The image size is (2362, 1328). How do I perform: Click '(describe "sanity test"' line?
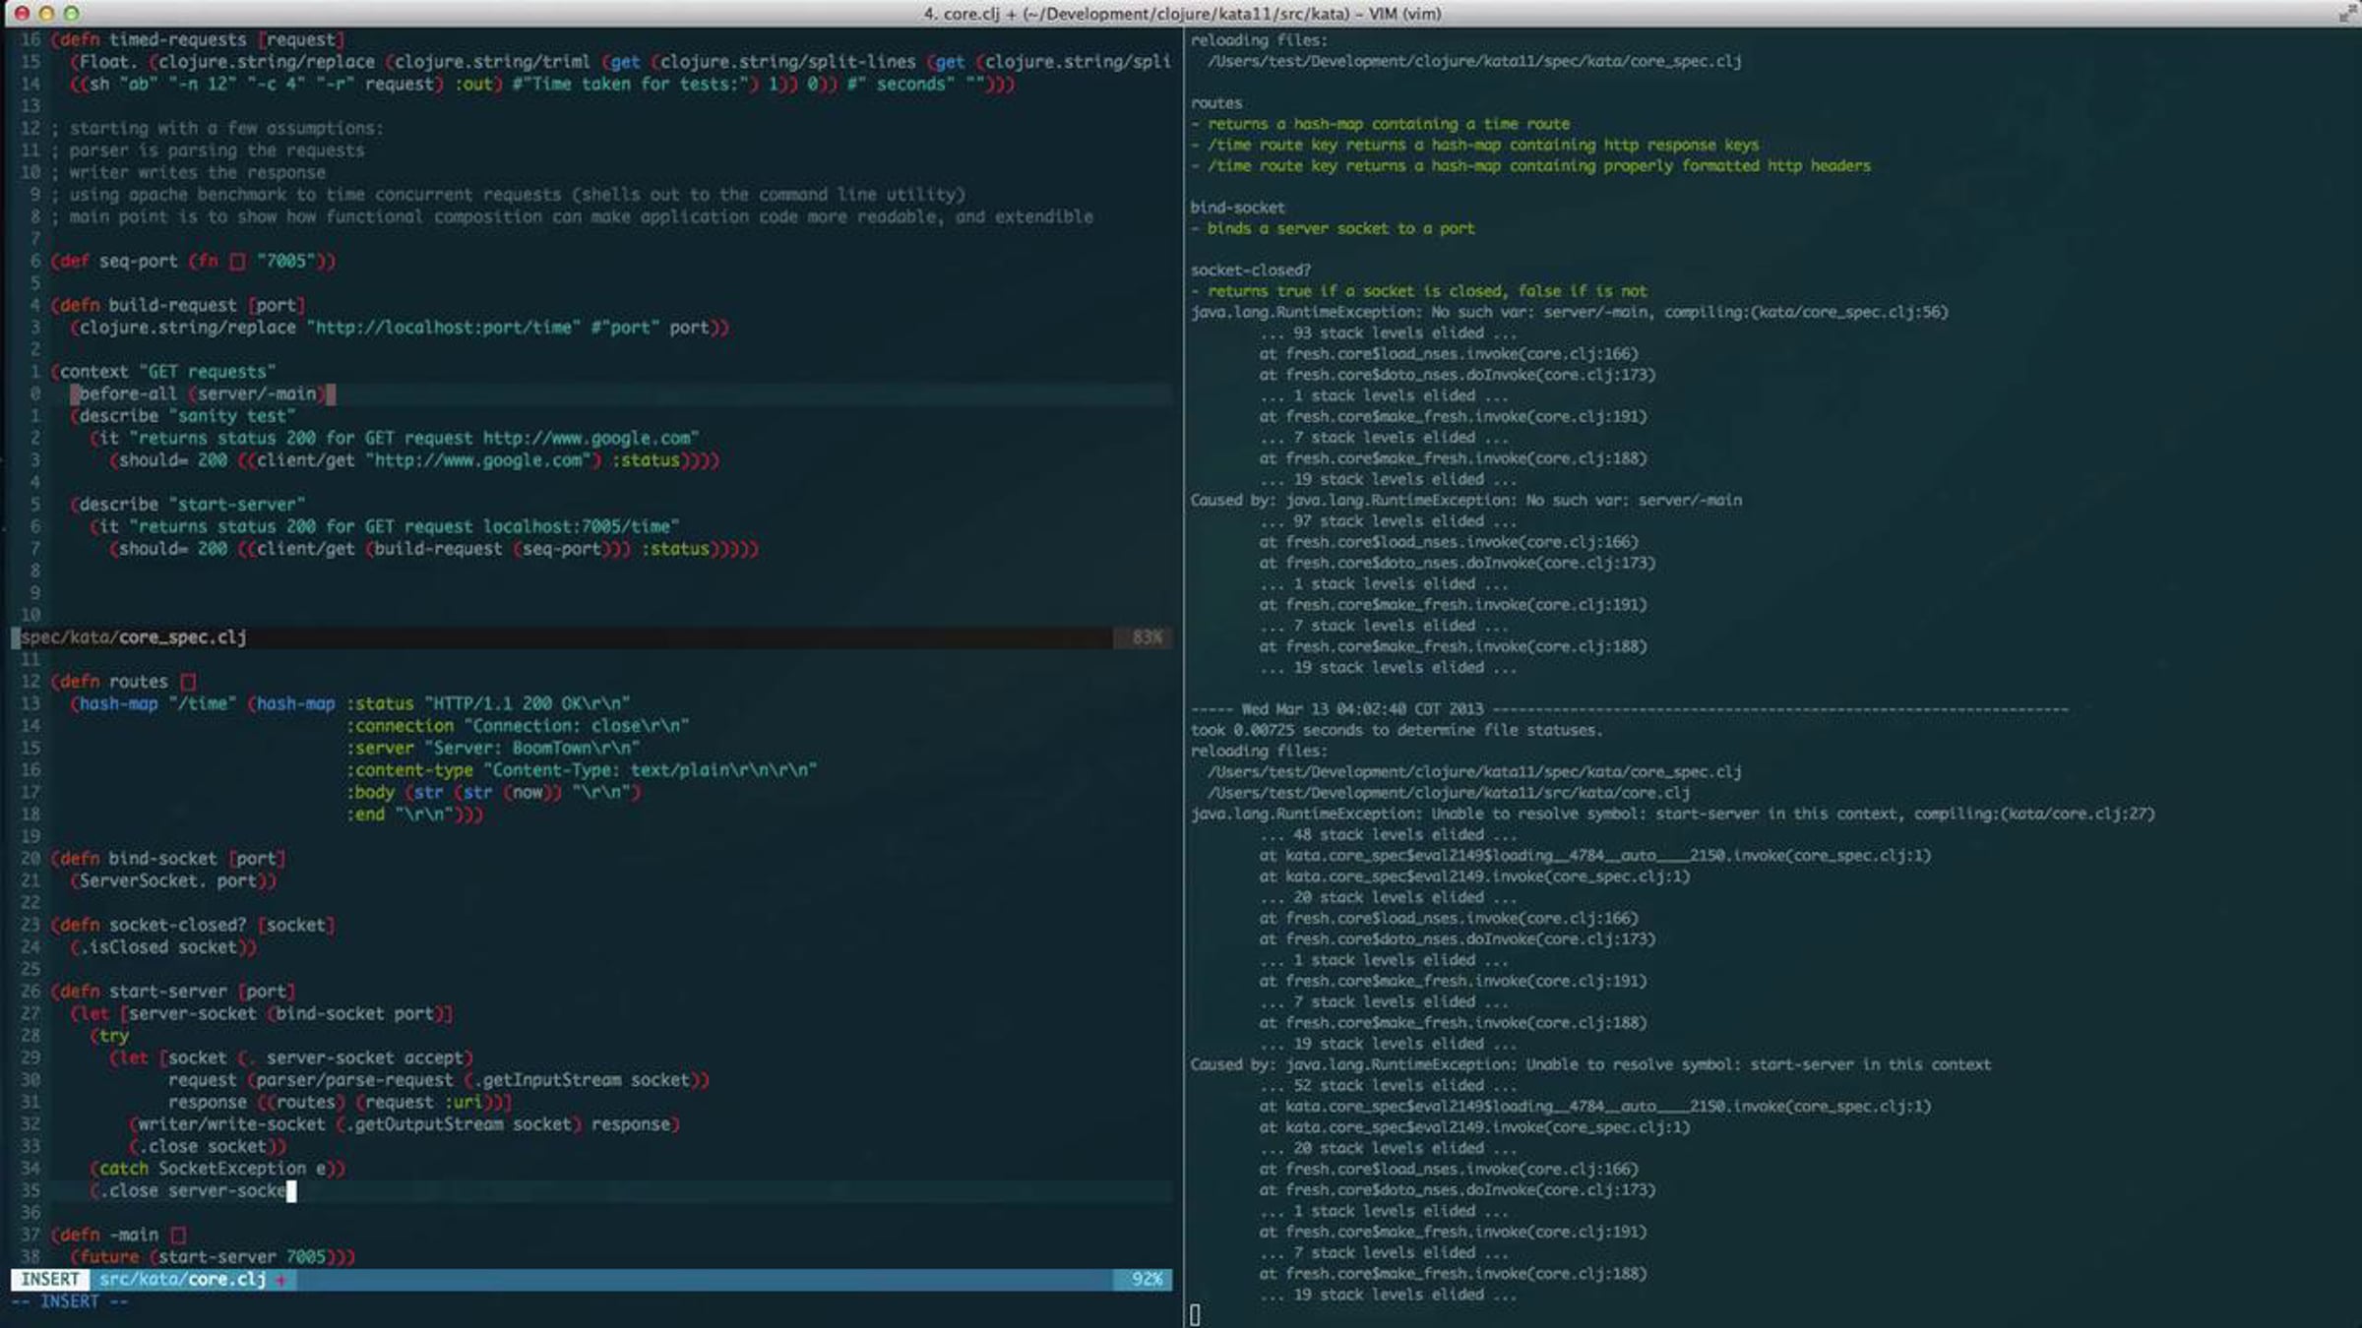pyautogui.click(x=183, y=416)
